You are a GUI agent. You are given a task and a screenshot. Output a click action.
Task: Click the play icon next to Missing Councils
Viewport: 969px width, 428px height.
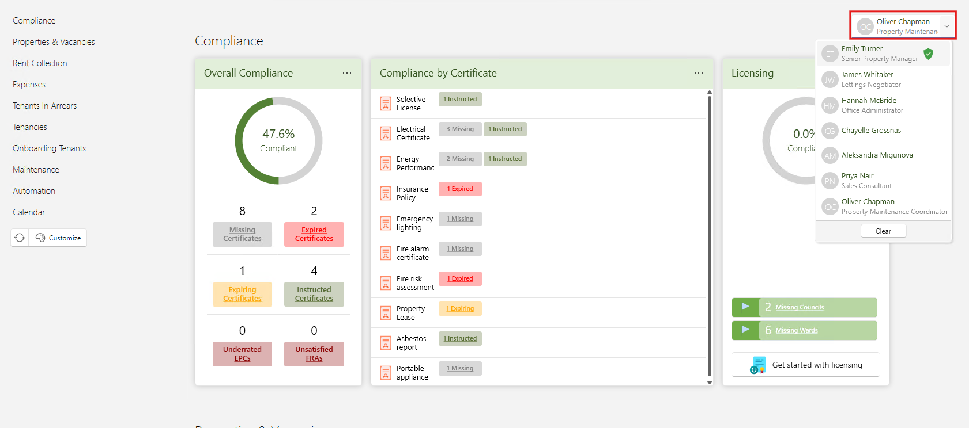(x=745, y=307)
